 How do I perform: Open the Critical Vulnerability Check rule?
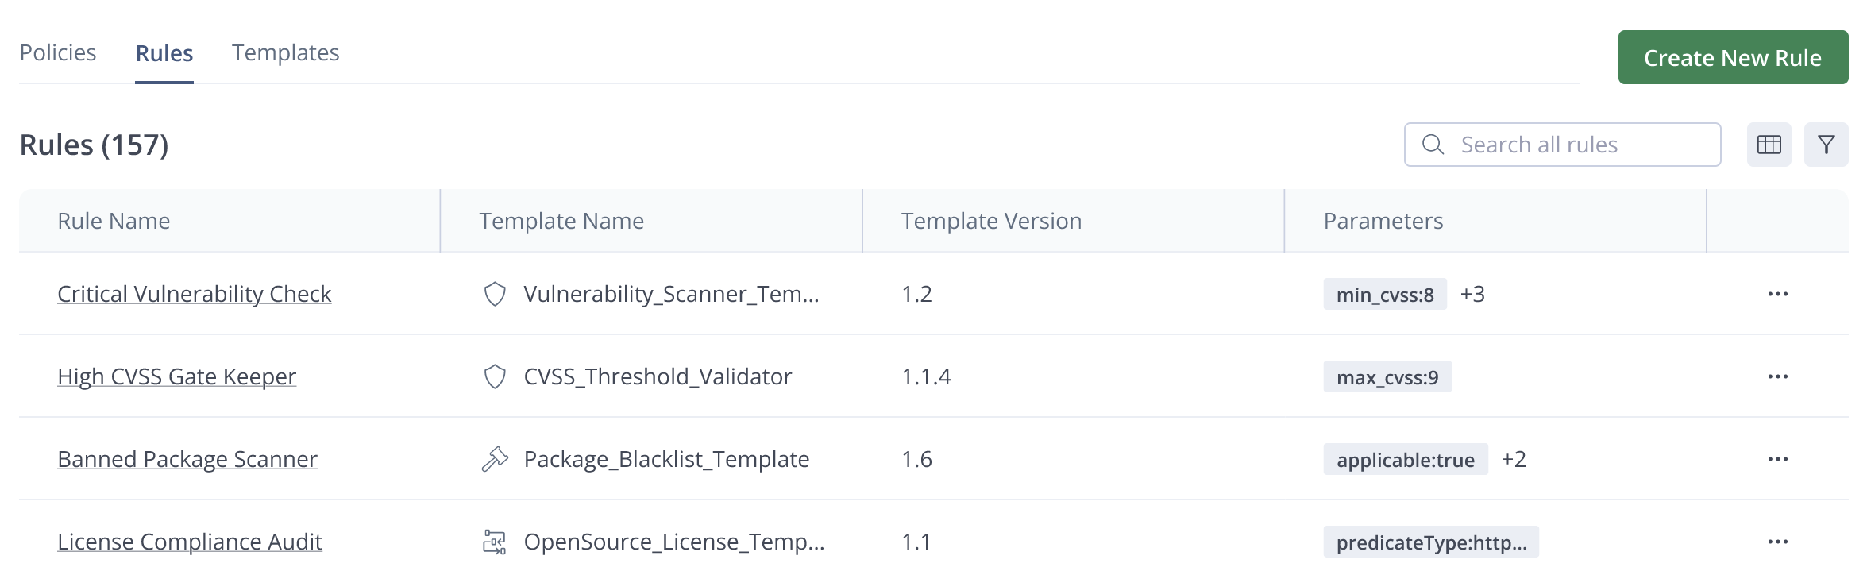(x=195, y=294)
